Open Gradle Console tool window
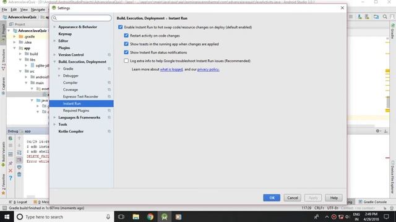This screenshot has height=222, width=396. click(372, 202)
